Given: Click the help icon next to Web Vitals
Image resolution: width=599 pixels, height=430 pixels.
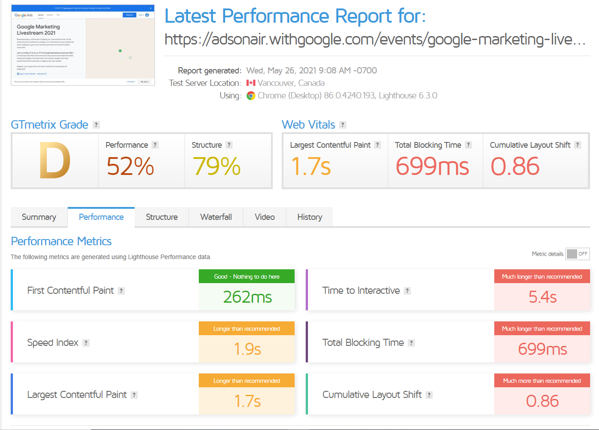Looking at the screenshot, I should 343,125.
